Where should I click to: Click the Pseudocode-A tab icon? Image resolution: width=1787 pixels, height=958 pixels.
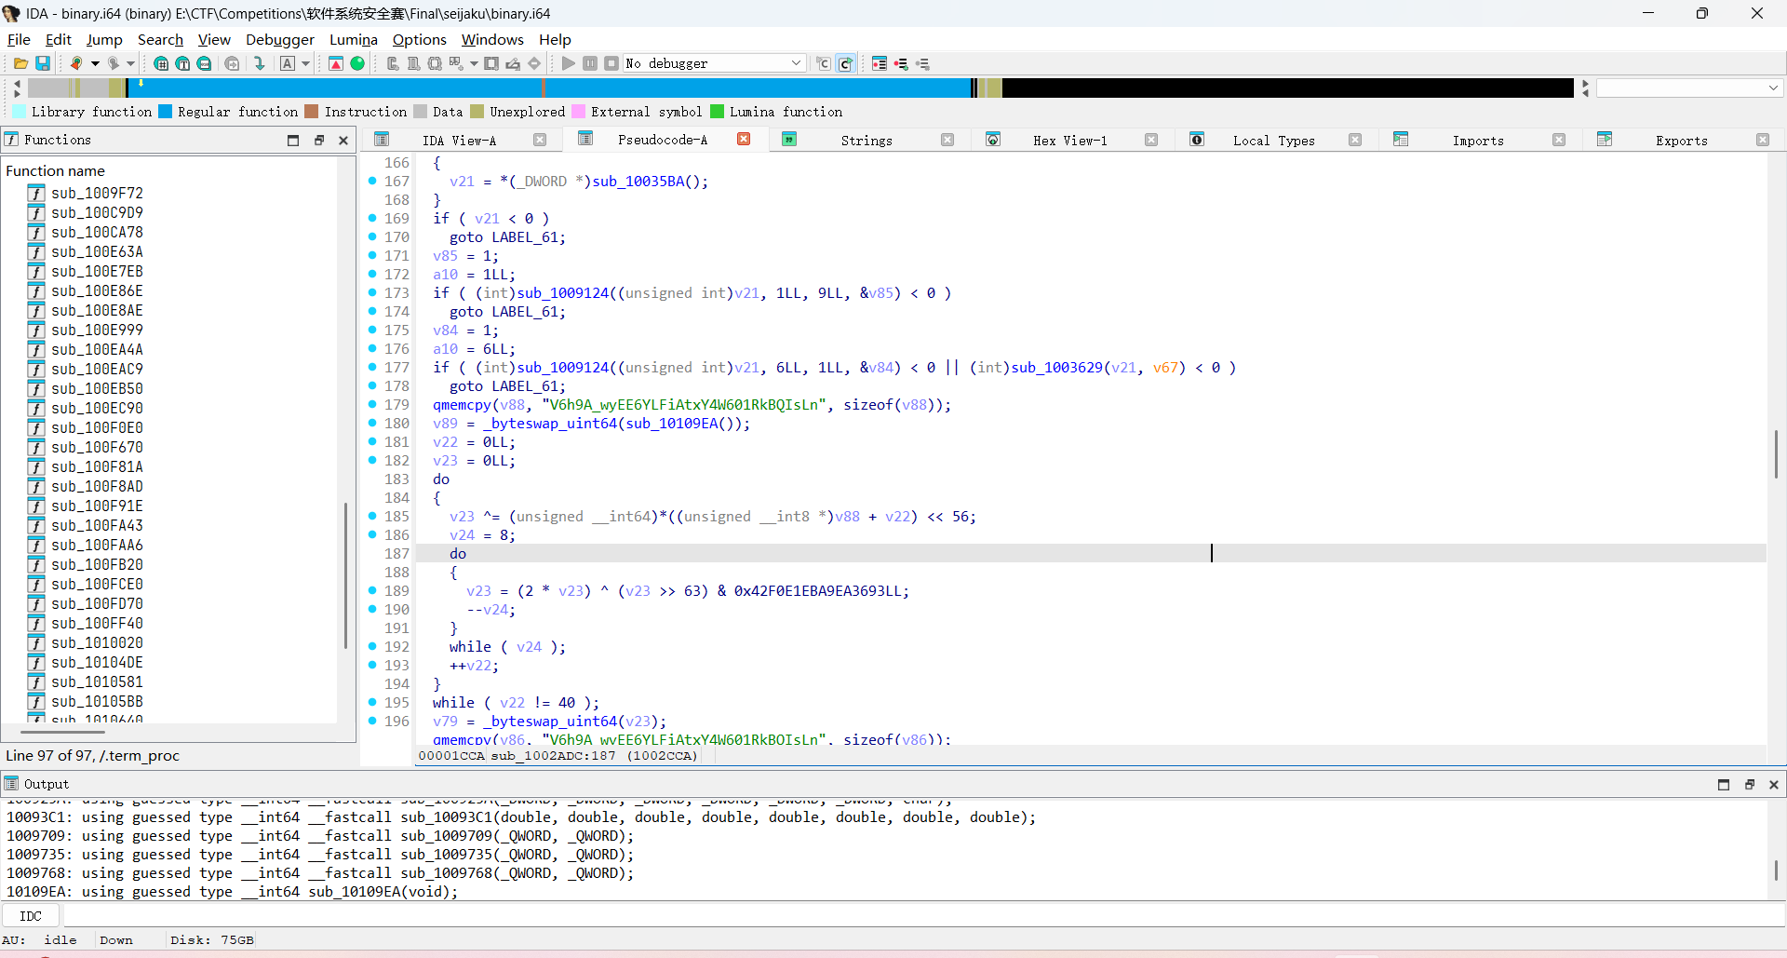(585, 140)
